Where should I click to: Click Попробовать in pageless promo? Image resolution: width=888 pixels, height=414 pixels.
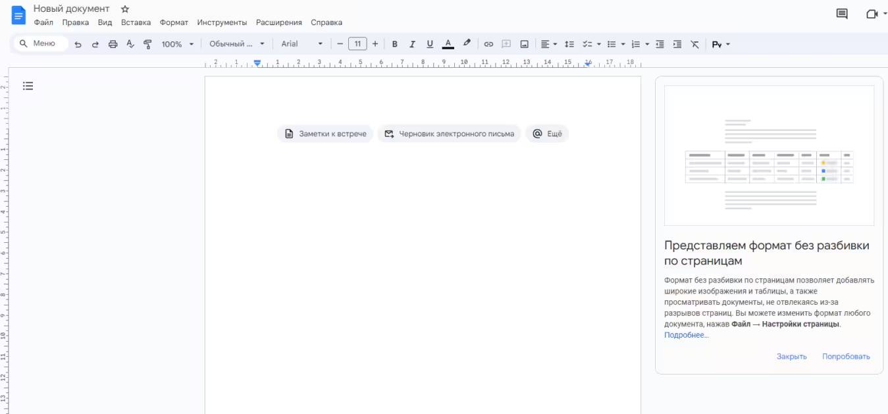coord(846,356)
